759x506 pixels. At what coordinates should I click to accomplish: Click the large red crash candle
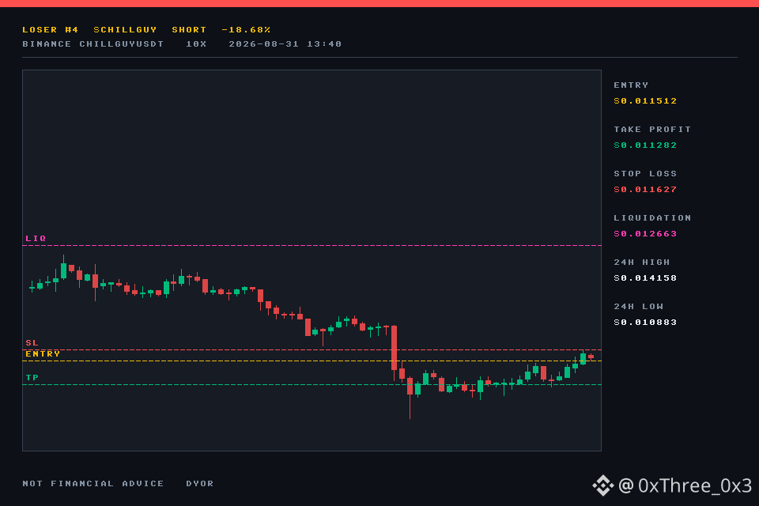394,348
